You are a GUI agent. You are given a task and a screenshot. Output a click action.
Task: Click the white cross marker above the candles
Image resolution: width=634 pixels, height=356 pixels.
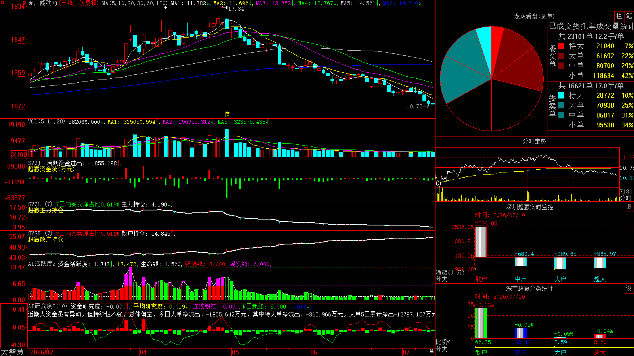(166, 8)
